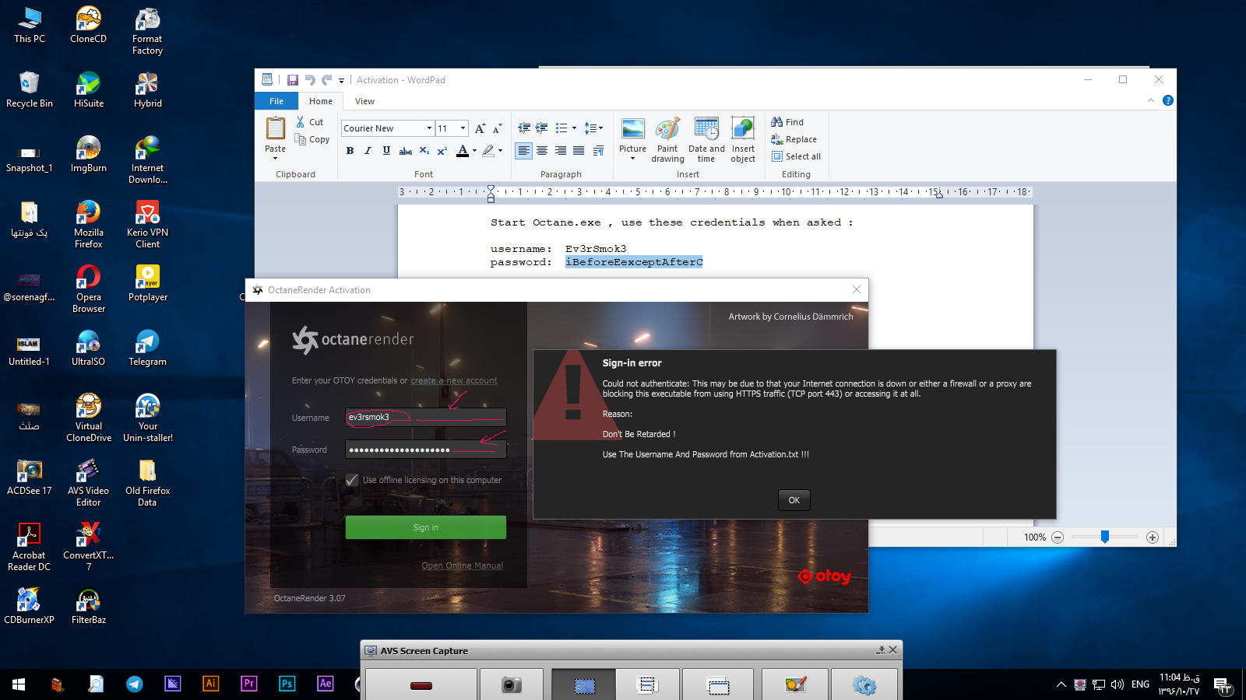Click the Save icon in WordPad quick access toolbar
1246x700 pixels.
point(293,80)
